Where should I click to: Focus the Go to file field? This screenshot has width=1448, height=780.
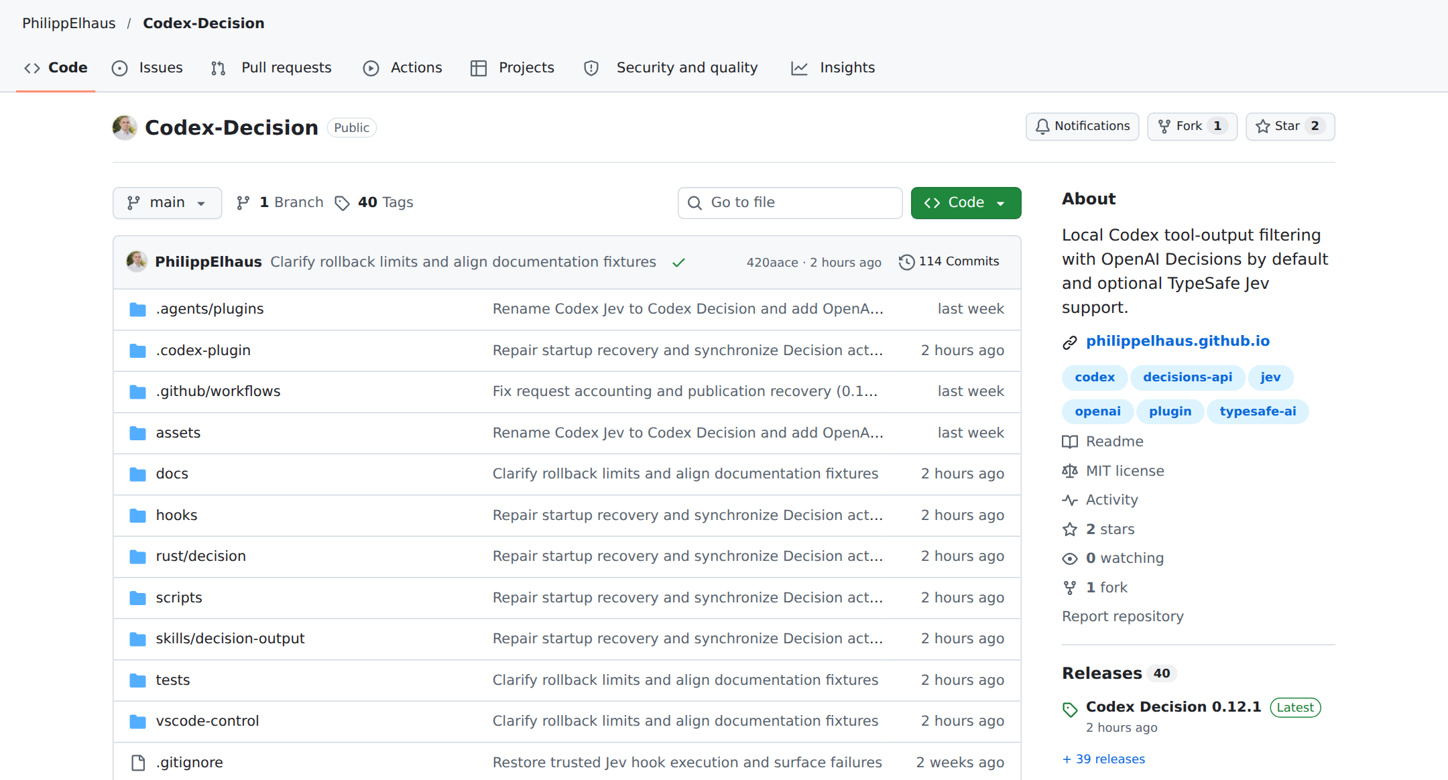(x=790, y=203)
